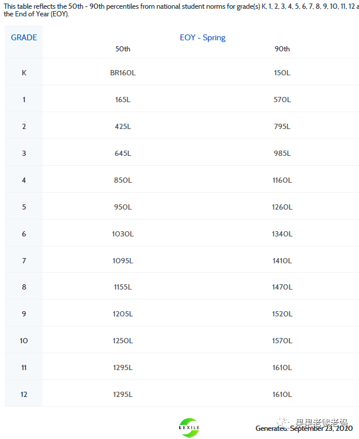
Task: Select the 645L value for grade 3
Action: coord(123,154)
